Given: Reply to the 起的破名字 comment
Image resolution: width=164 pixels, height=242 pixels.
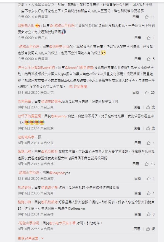Looking at the screenshot, I should (137, 143).
